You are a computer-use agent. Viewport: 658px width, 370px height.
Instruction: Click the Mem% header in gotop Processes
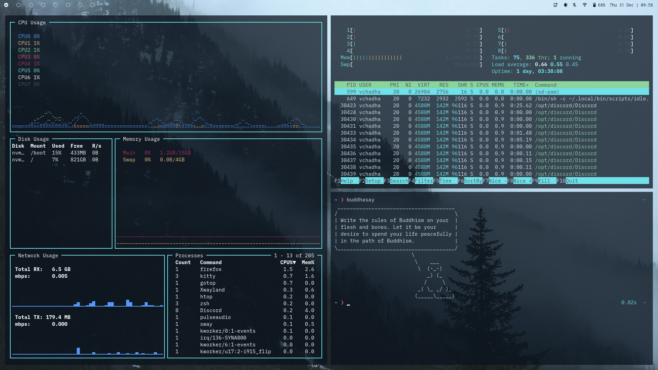click(x=308, y=262)
